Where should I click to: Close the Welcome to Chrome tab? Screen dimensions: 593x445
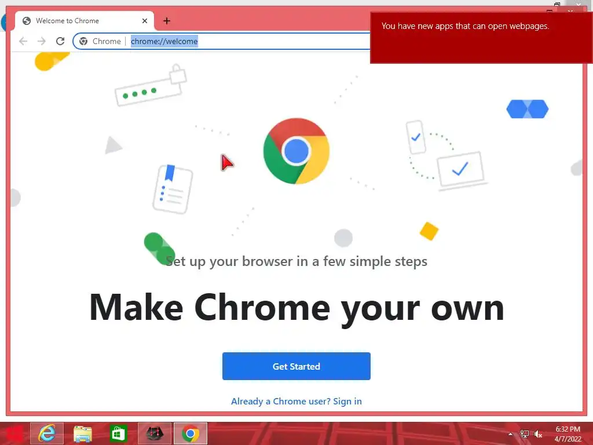(144, 21)
